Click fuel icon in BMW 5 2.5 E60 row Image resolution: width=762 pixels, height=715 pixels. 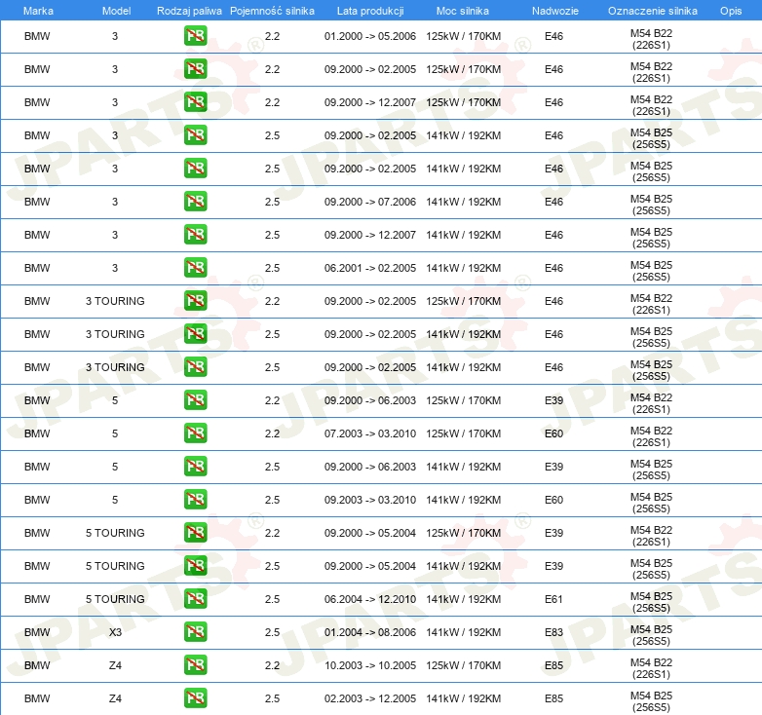pos(195,500)
